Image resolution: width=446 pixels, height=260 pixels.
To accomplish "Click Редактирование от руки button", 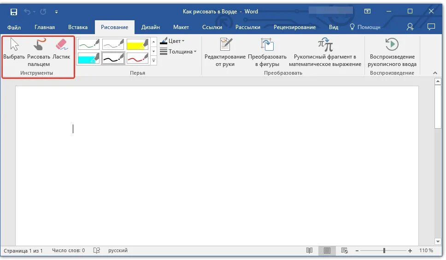I will 225,53.
